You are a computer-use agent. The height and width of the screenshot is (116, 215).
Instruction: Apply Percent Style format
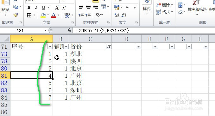tap(127, 8)
